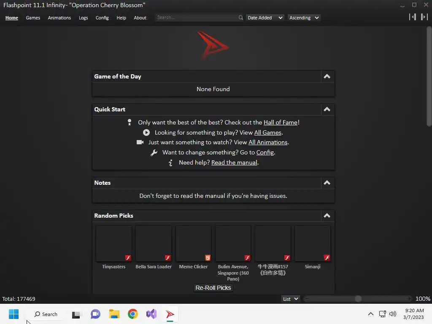Click the vertical scrollbar on the page
Viewport: 432px width, 324px height.
pyautogui.click(x=429, y=76)
